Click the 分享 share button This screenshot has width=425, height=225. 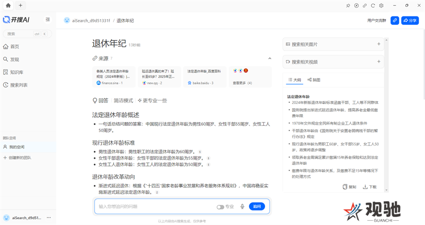[x=410, y=20]
